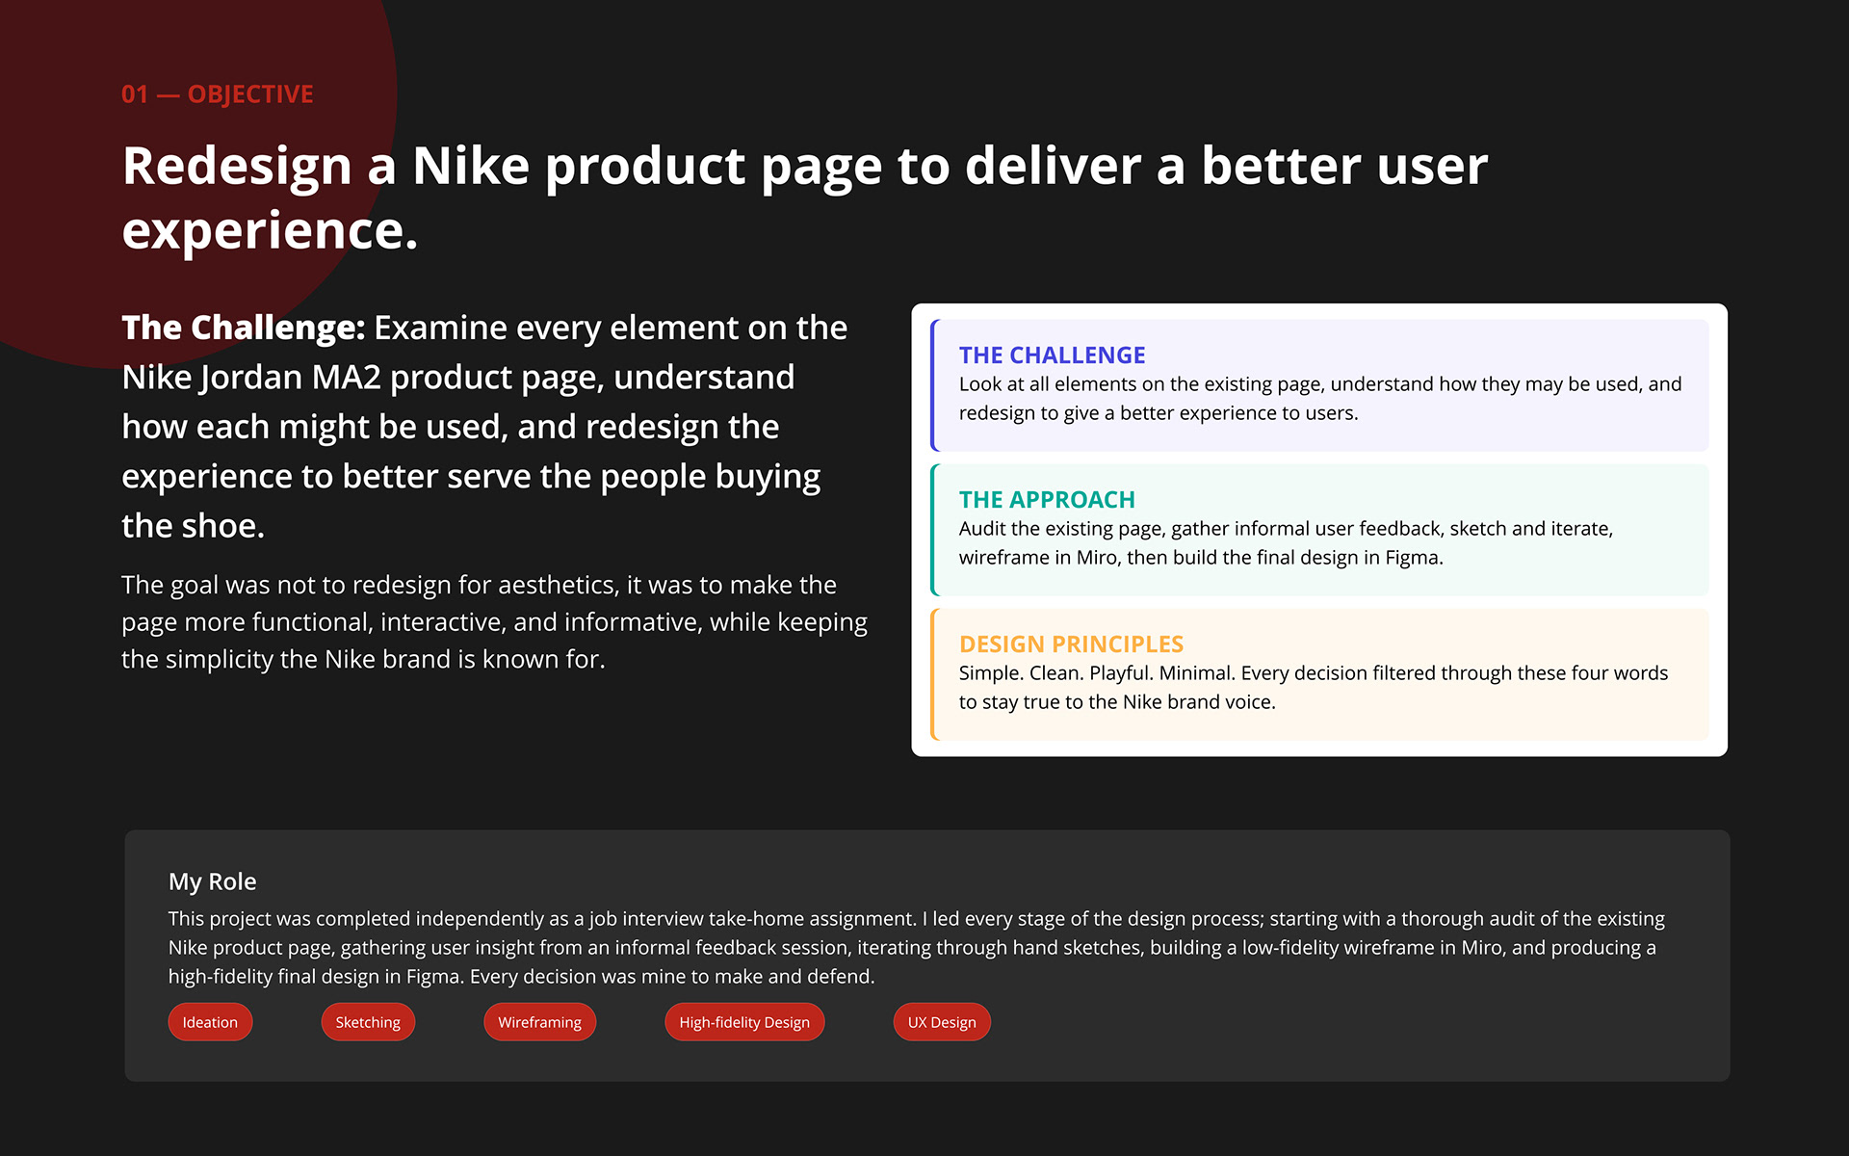Click the DESIGN PRINCIPLES card heading
Image resolution: width=1849 pixels, height=1156 pixels.
[1071, 644]
